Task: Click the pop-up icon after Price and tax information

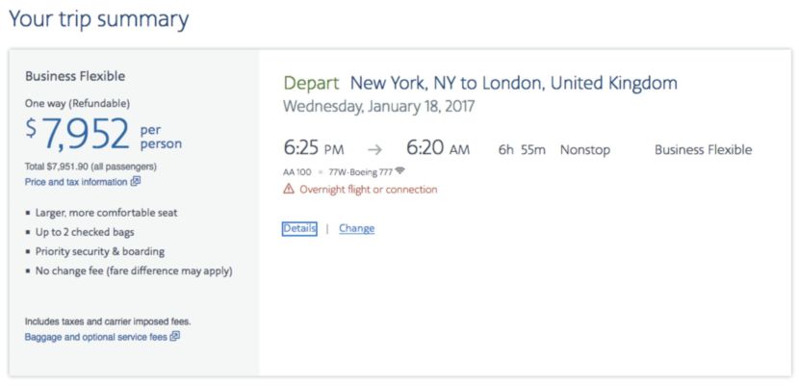Action: [136, 181]
